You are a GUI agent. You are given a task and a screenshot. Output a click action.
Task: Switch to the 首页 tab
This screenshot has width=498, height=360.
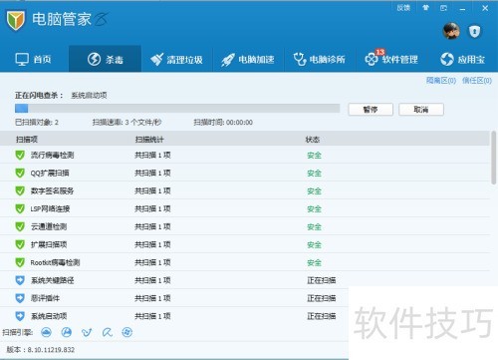tap(34, 59)
